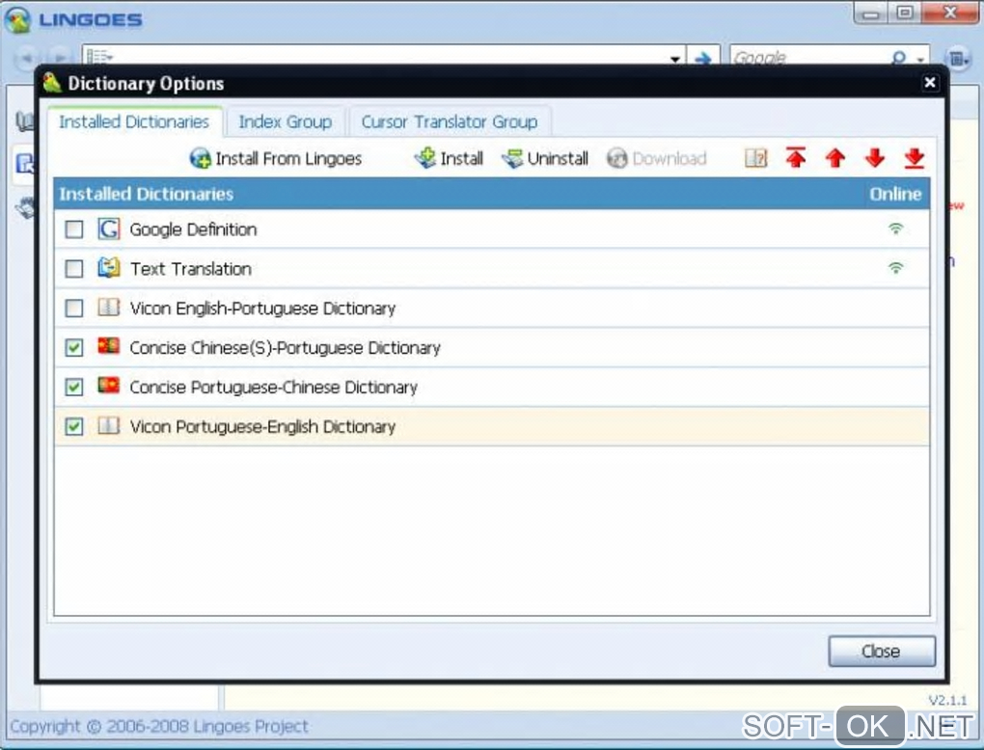The image size is (984, 750).
Task: Click the Uninstall dictionary button
Action: [545, 159]
